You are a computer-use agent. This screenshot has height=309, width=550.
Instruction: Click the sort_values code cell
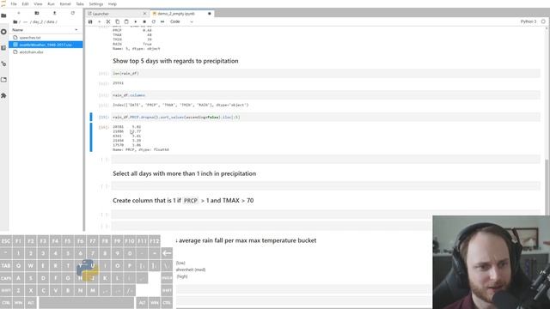point(326,117)
